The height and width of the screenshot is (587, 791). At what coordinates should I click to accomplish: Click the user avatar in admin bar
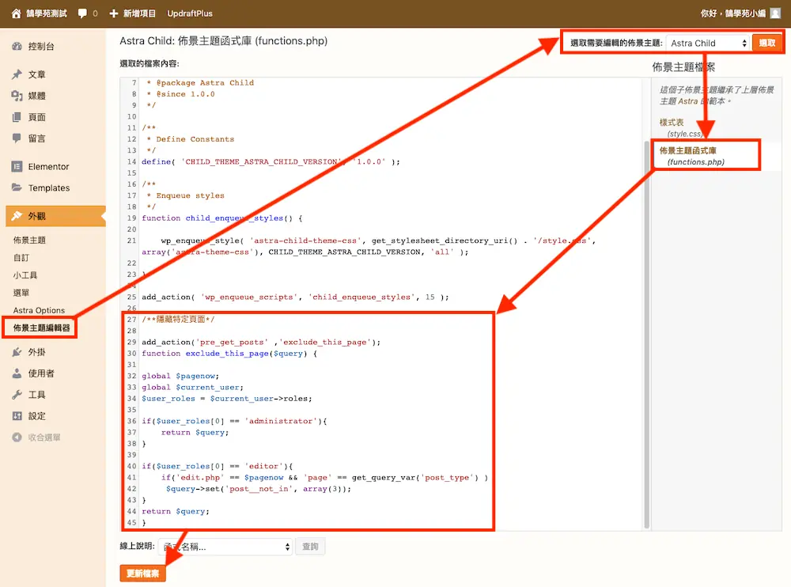point(775,13)
